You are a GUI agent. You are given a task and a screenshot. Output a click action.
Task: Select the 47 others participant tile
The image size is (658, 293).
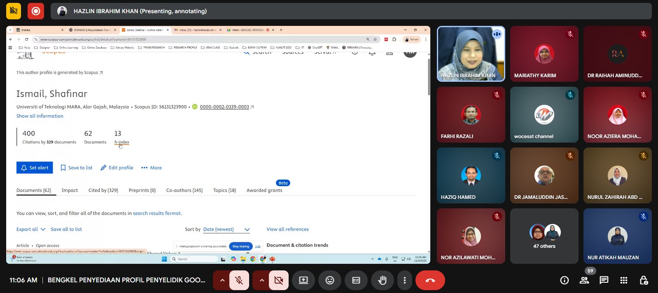[544, 236]
